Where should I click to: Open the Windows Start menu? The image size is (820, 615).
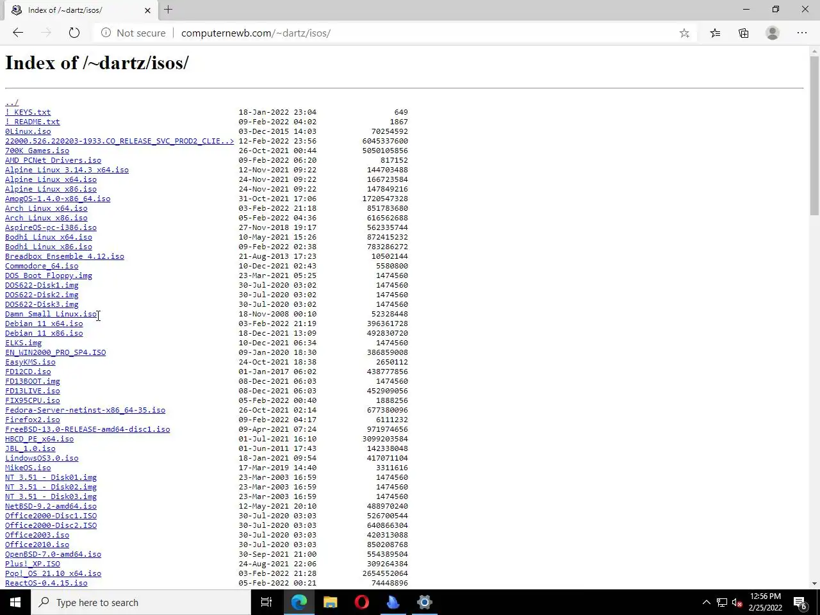coord(15,602)
